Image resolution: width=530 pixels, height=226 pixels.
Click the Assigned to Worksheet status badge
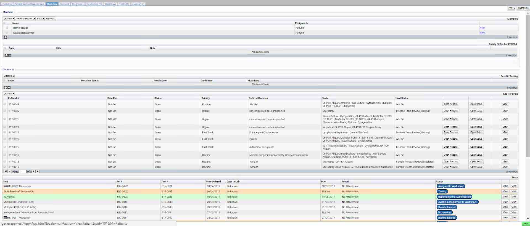point(451,186)
